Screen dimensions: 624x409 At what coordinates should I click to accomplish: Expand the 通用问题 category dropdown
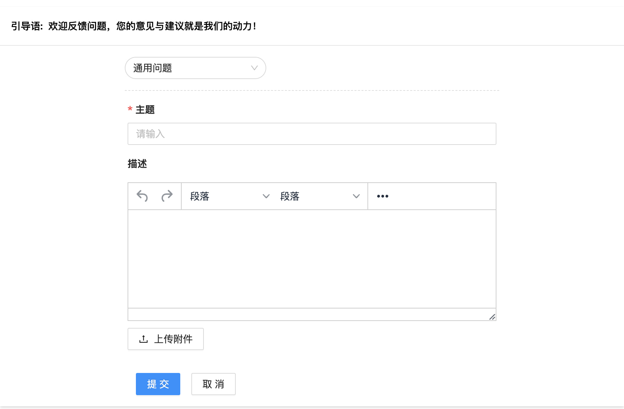(x=195, y=68)
